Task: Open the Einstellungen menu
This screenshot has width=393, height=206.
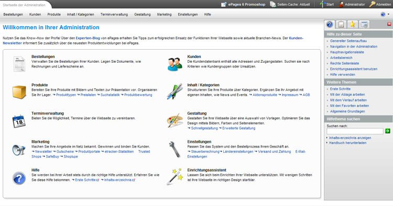Action: (188, 15)
